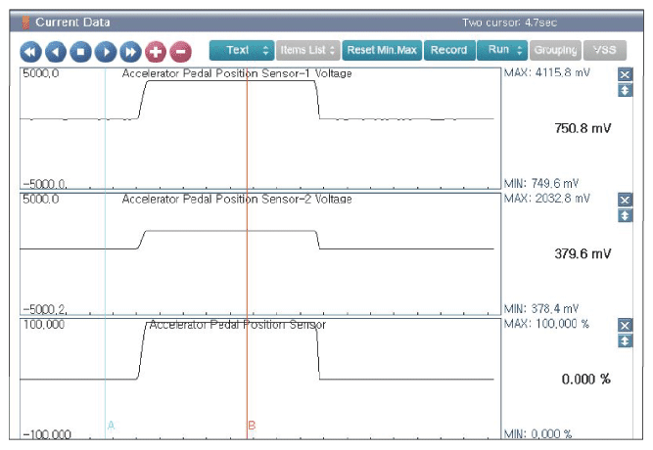
Task: Click the 0.000 % current value
Action: click(586, 380)
